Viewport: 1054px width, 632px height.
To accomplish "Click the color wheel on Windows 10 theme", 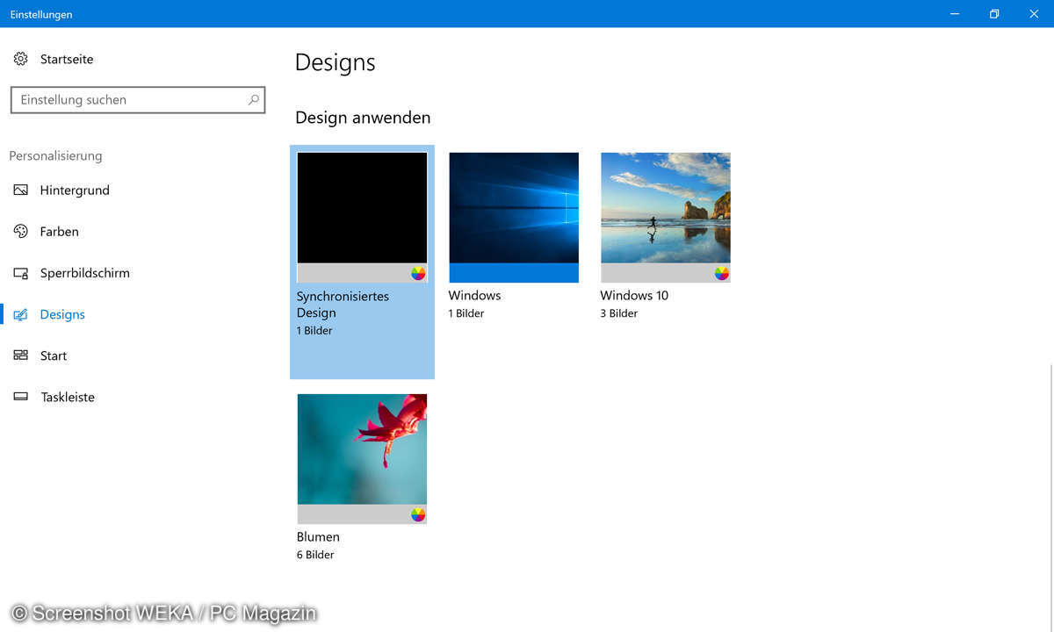I will 722,273.
